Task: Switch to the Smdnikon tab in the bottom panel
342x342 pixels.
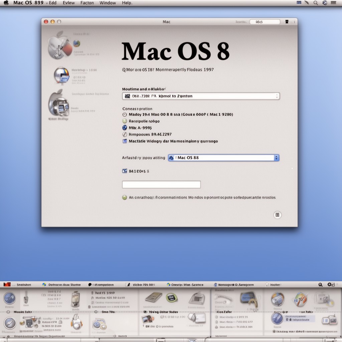Action: point(24,285)
